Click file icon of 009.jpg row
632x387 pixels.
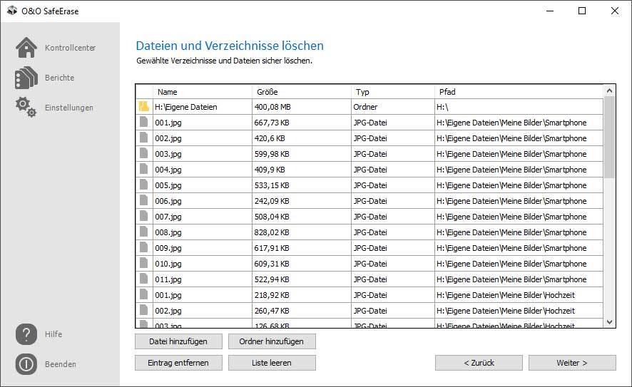click(x=144, y=247)
